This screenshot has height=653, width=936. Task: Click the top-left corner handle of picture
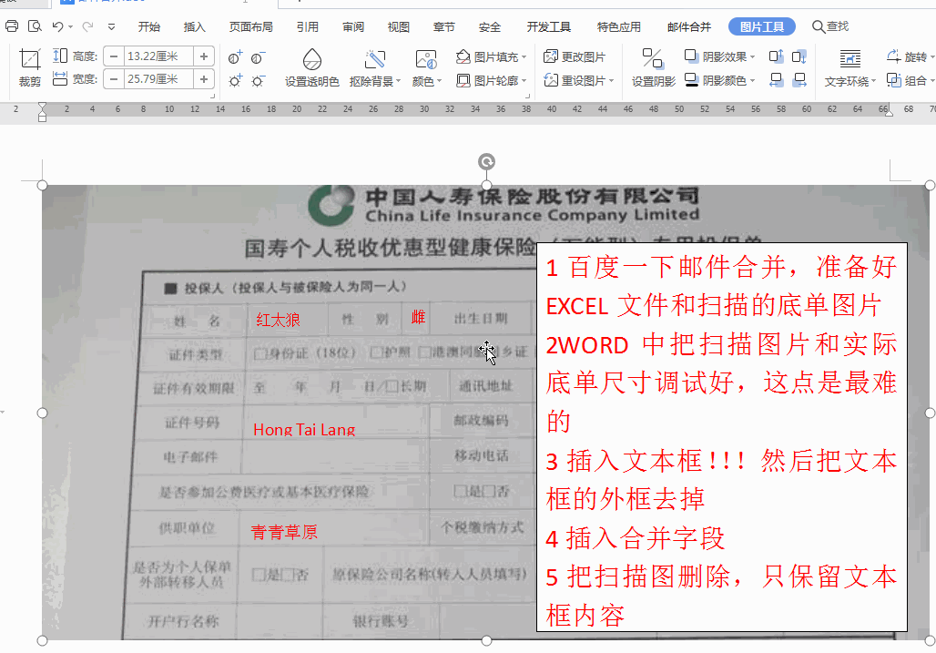43,185
